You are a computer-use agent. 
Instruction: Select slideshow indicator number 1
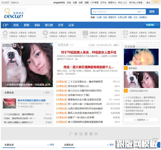(4, 45)
